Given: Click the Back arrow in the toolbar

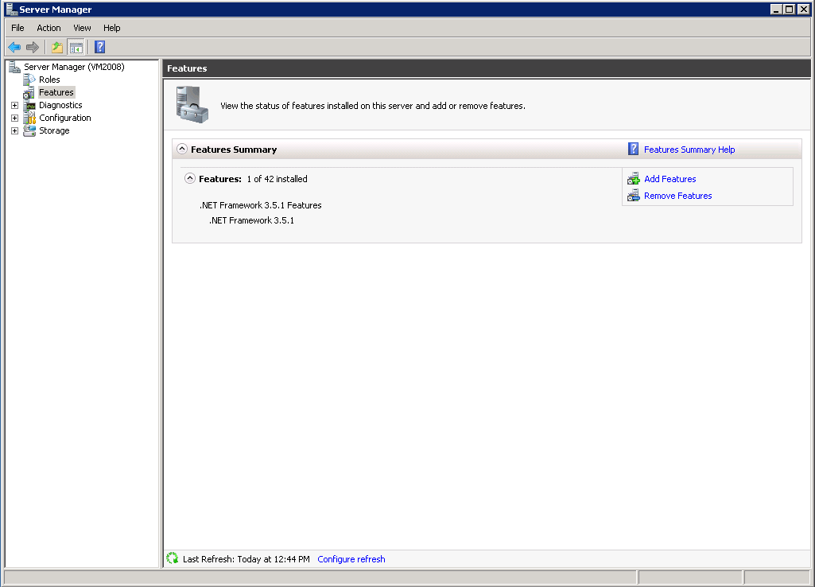Looking at the screenshot, I should tap(14, 47).
